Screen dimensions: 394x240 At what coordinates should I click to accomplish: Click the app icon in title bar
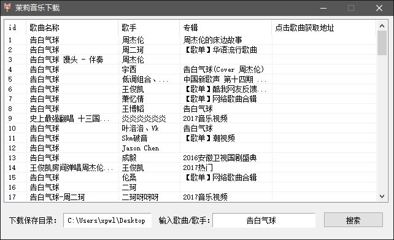[x=7, y=7]
